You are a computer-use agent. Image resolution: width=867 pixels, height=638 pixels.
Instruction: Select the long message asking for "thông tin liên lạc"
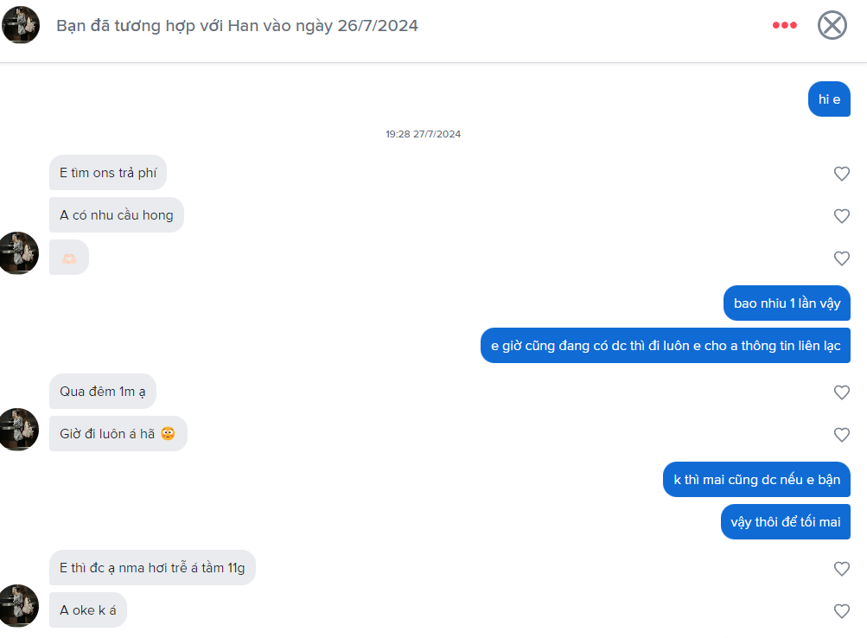(x=665, y=346)
